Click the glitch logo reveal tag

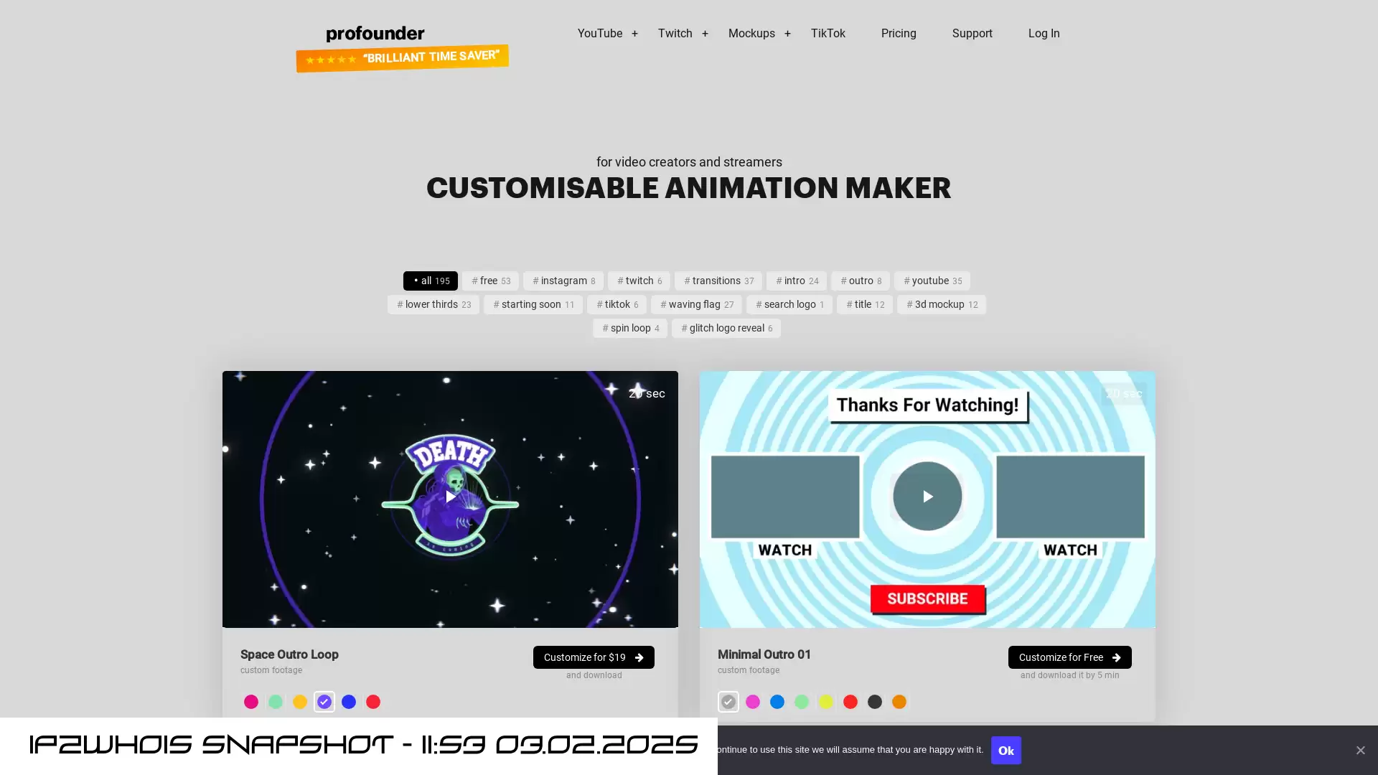click(x=727, y=329)
